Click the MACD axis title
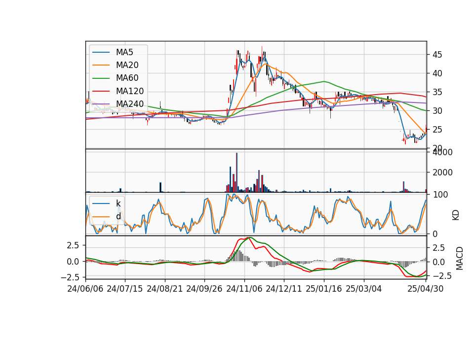 click(x=460, y=258)
